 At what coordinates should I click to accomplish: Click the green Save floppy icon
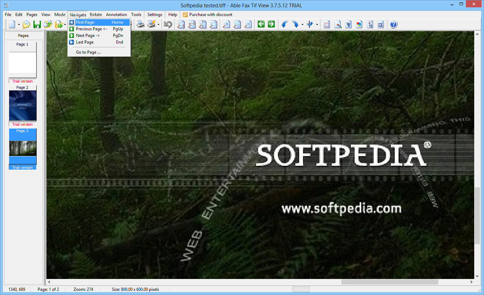(37, 24)
